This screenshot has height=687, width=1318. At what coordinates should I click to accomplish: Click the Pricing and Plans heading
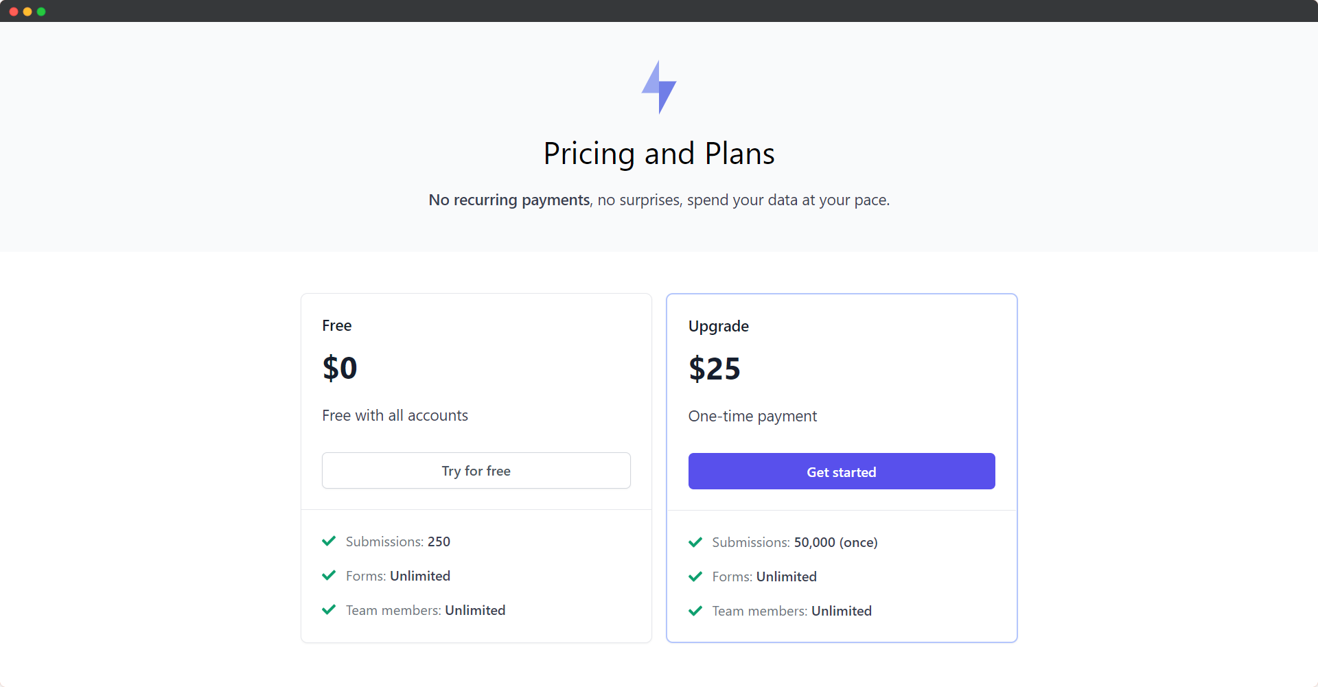[659, 154]
